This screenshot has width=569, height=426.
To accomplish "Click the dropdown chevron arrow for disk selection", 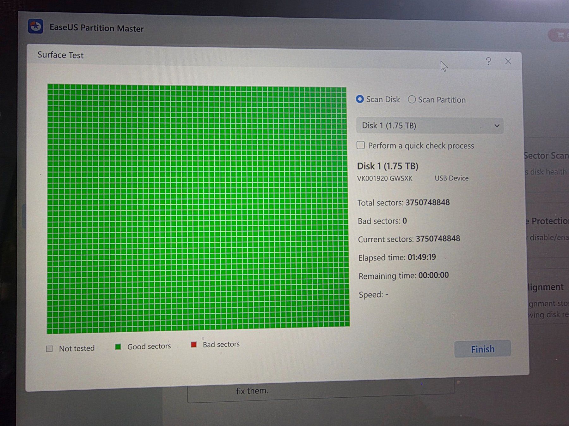I will pyautogui.click(x=497, y=126).
